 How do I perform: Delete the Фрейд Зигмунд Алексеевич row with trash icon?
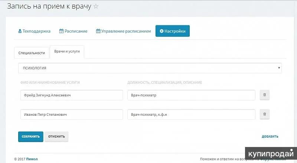[265, 95]
